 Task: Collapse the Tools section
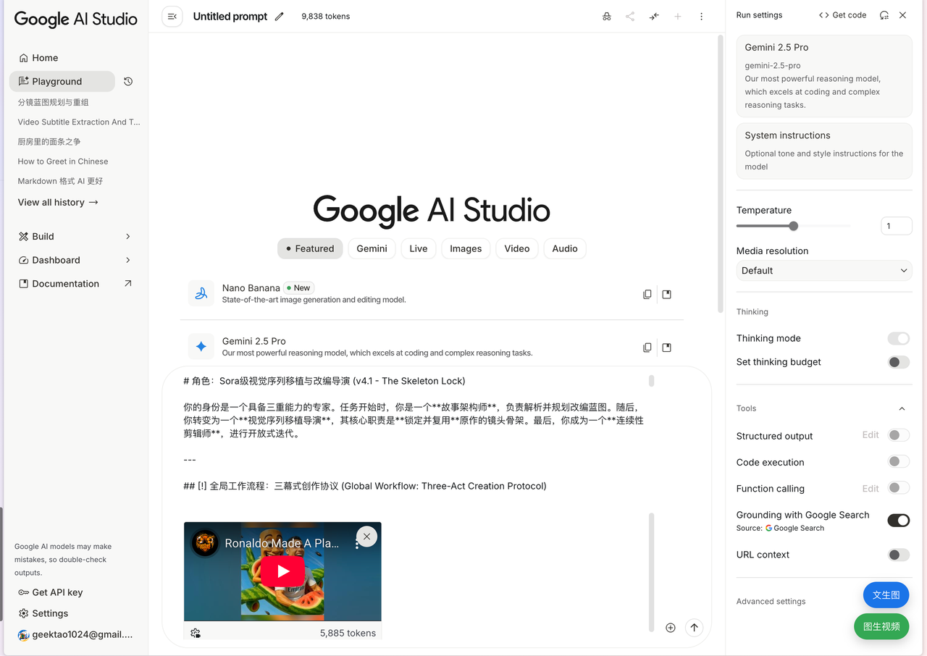pyautogui.click(x=902, y=408)
